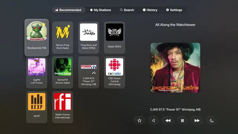238x134 pixels.
Task: Play Morow Prog Rock Radio station
Action: click(62, 38)
